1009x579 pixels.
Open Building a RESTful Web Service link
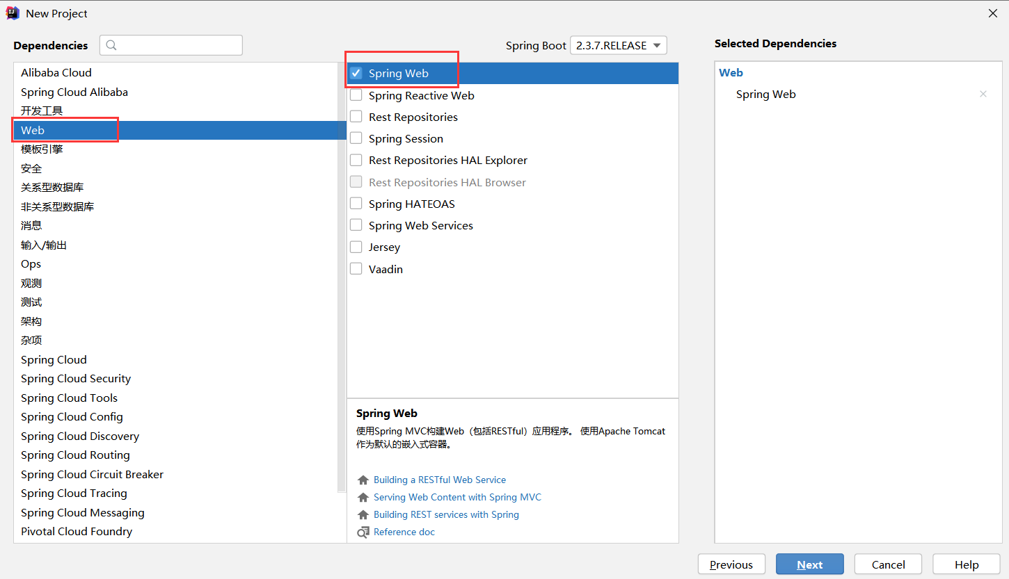coord(440,480)
